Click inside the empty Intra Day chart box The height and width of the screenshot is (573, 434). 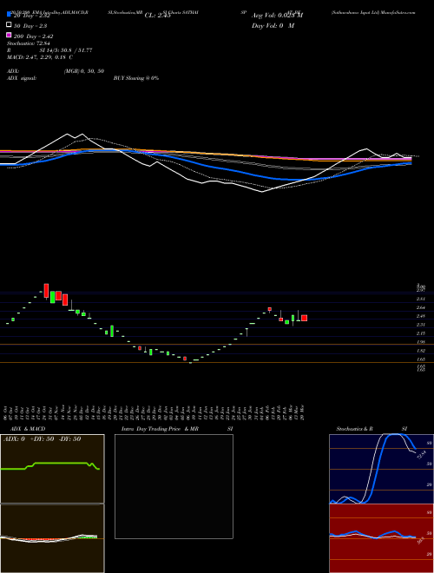[x=174, y=486]
